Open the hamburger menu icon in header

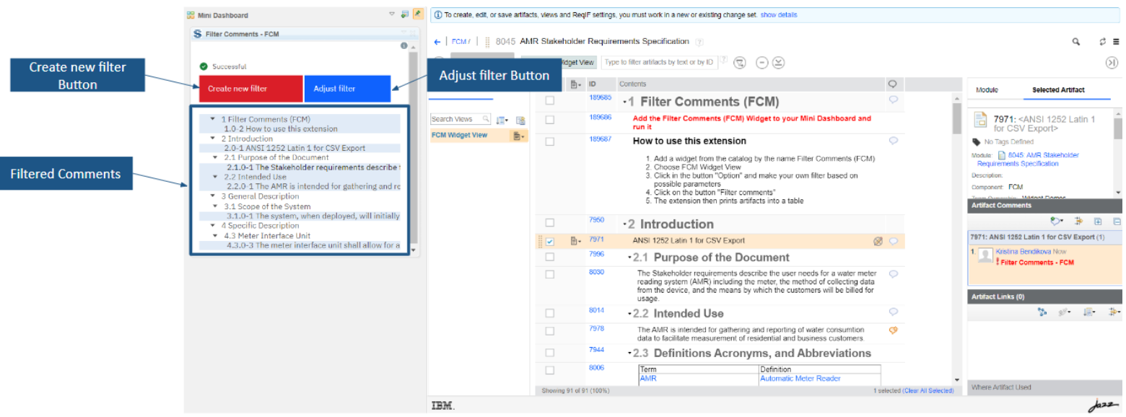point(1116,42)
